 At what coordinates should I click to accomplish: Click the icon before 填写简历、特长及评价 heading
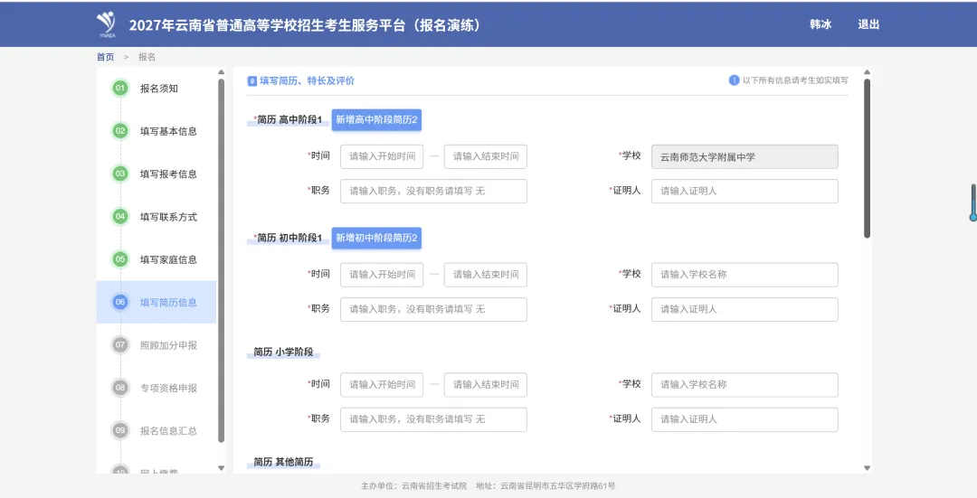coord(252,81)
